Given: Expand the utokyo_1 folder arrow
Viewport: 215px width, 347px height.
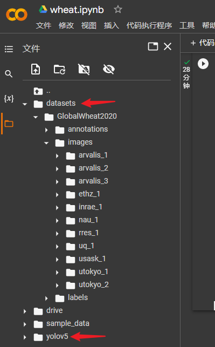Looking at the screenshot, I should (x=57, y=273).
